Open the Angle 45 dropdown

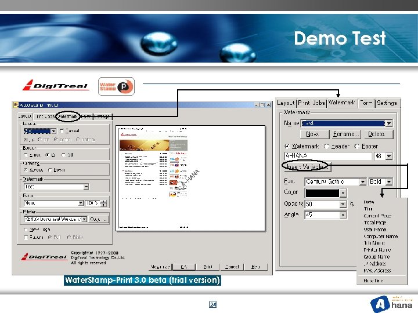(343, 215)
